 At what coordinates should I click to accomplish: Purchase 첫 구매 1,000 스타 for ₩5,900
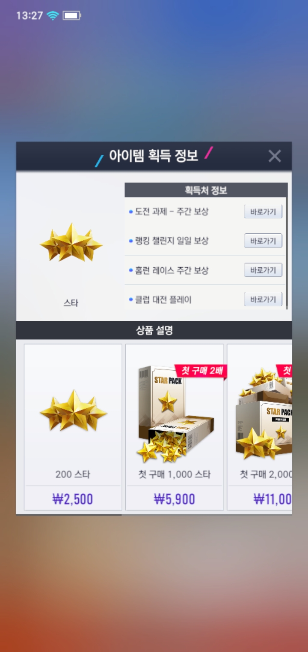tap(175, 499)
